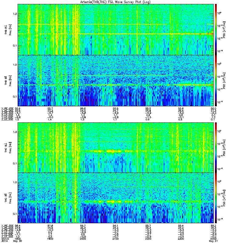Click the '55.8' X position value

(x=181, y=108)
